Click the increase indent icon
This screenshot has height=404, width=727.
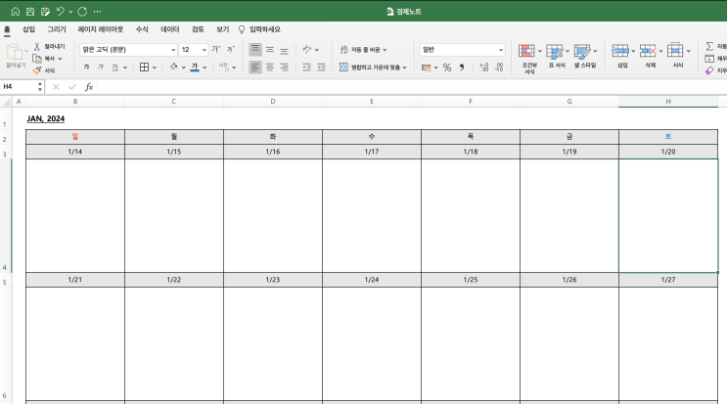click(321, 67)
